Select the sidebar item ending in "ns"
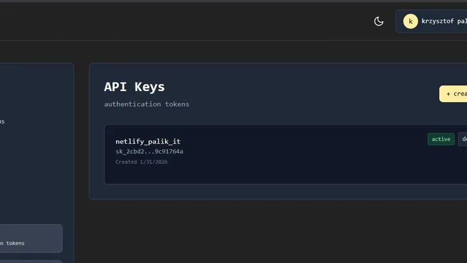467x263 pixels. (x=2, y=121)
